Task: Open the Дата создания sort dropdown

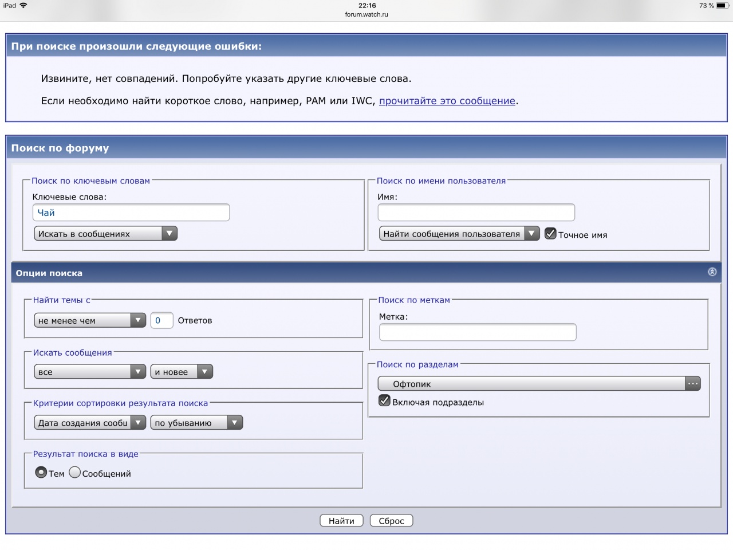Action: coord(90,423)
